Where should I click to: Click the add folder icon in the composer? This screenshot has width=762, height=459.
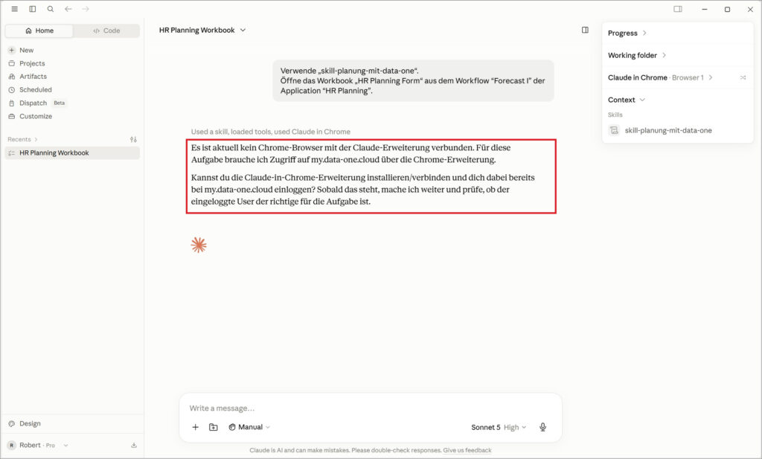[x=214, y=427]
